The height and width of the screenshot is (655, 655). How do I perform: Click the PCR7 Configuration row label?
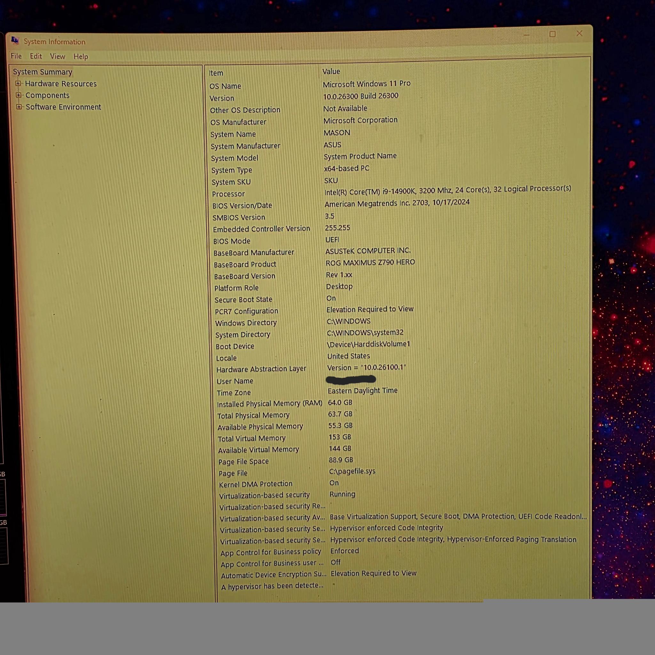coord(247,311)
